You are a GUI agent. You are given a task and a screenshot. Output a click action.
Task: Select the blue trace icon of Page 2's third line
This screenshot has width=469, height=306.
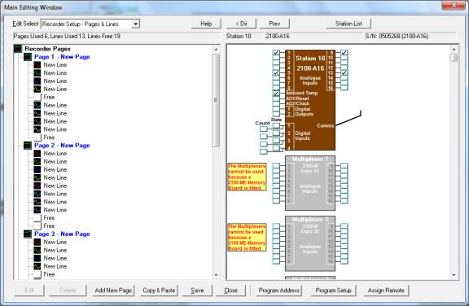(37, 170)
